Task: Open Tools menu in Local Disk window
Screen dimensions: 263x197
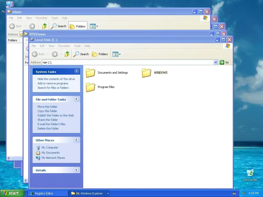Action: click(x=77, y=46)
